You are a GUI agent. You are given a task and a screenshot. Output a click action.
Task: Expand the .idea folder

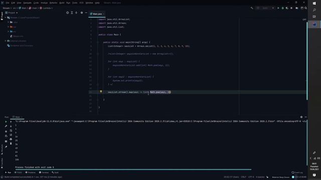click(9, 22)
